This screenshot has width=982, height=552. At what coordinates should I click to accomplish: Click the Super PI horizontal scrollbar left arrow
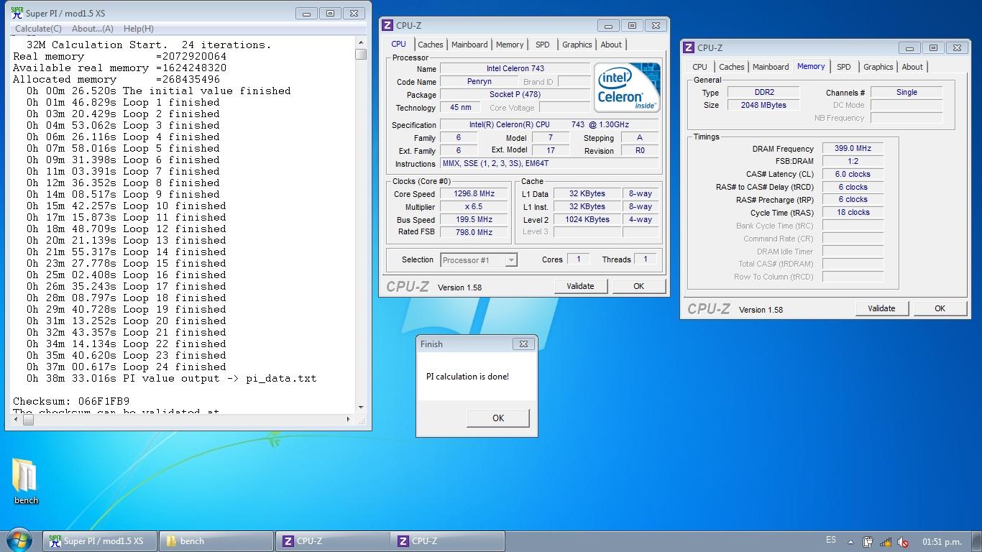point(17,420)
